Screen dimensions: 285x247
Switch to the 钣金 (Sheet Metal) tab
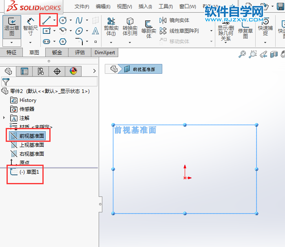coord(57,53)
